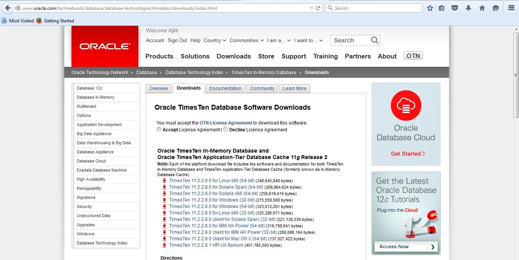519x260 pixels.
Task: Click the Oracle logo
Action: click(x=105, y=46)
